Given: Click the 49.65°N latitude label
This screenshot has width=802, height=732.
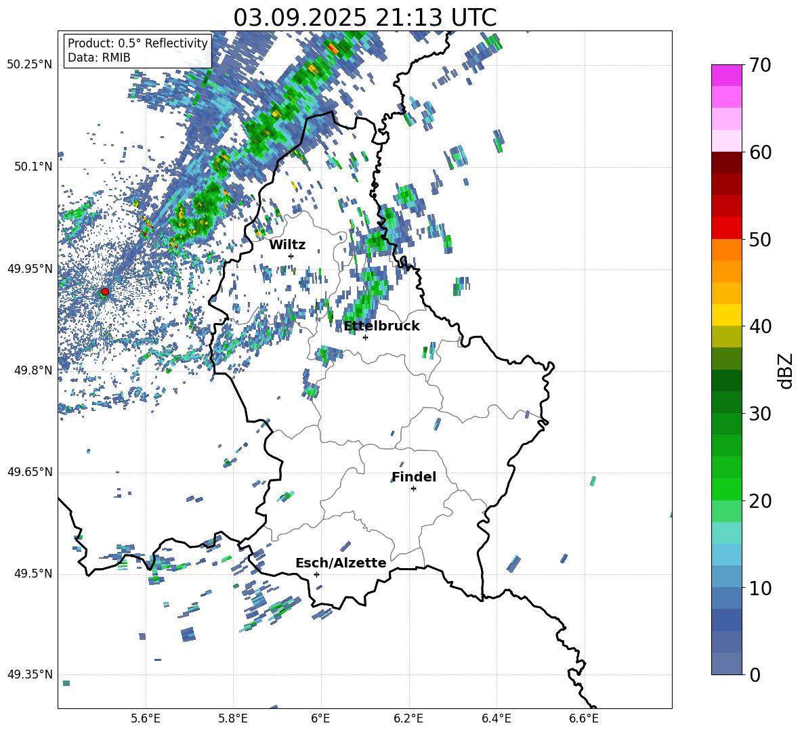Looking at the screenshot, I should (30, 471).
